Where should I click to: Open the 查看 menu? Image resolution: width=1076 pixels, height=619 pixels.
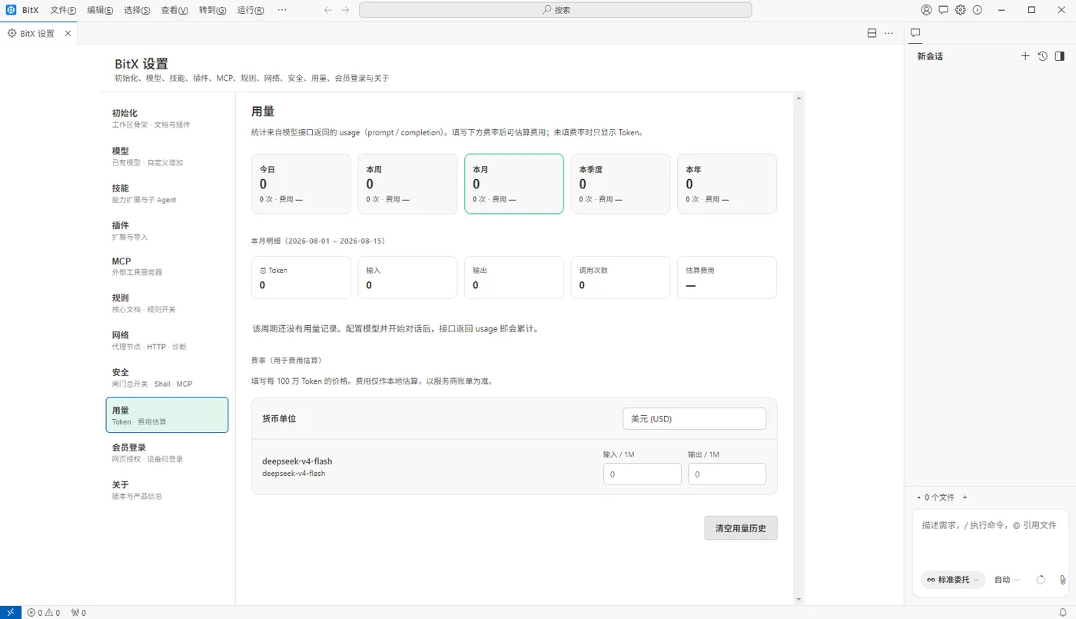(174, 10)
